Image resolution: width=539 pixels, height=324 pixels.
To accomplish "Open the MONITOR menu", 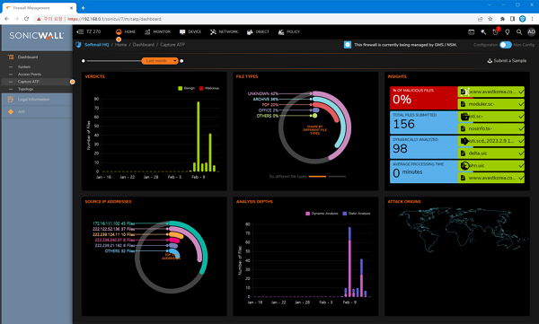I will click(x=157, y=31).
